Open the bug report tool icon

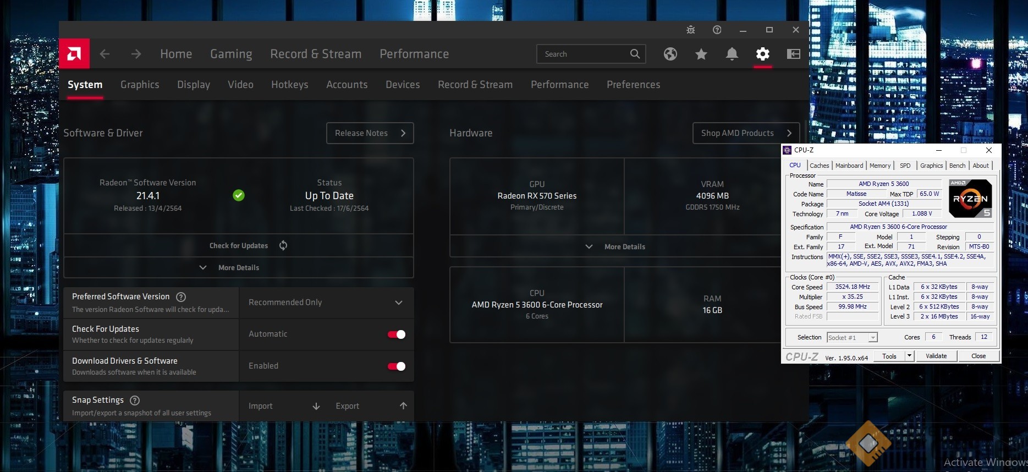coord(690,30)
